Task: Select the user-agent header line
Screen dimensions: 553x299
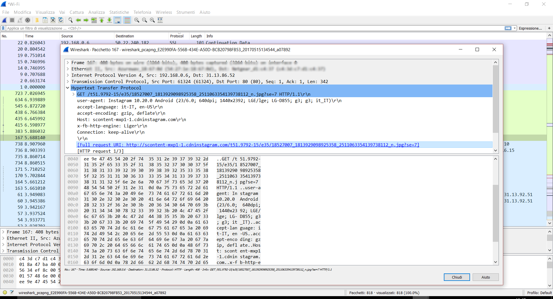Action: [x=209, y=101]
